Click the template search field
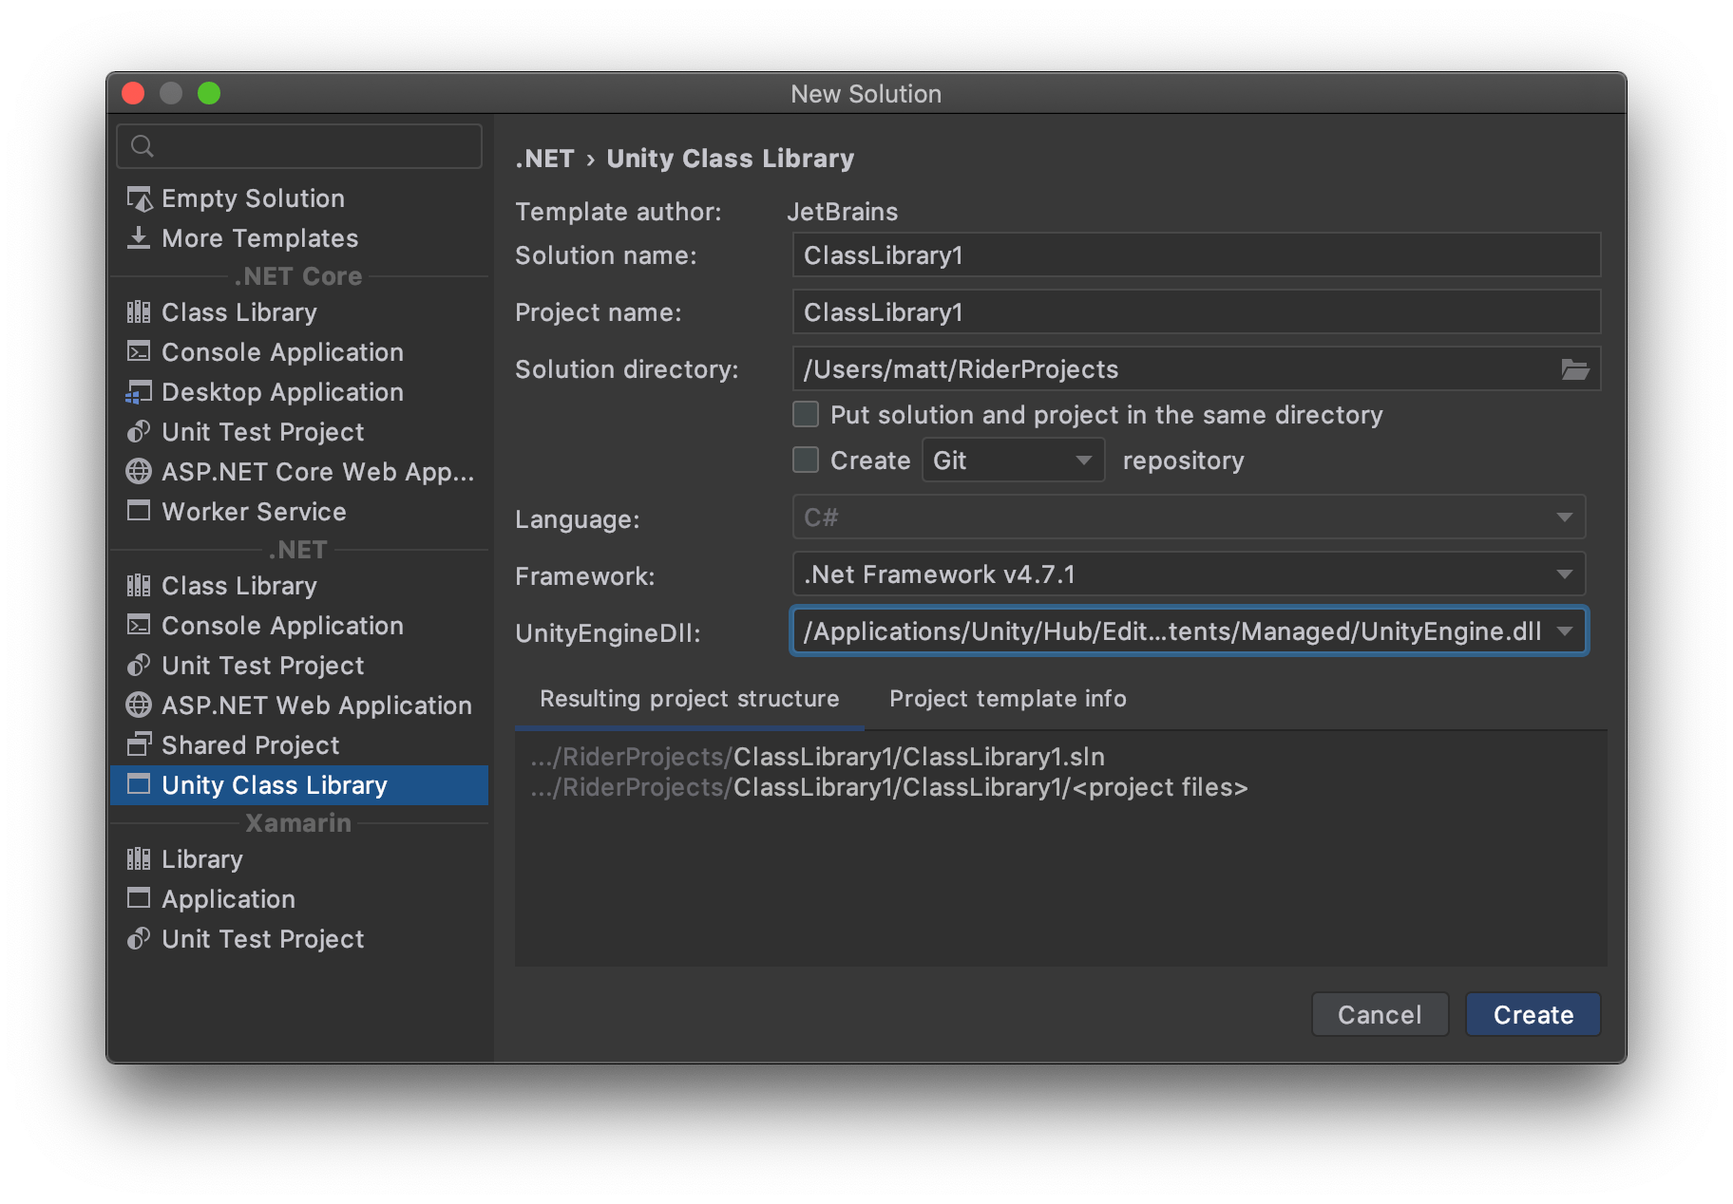Image resolution: width=1733 pixels, height=1204 pixels. pos(298,145)
